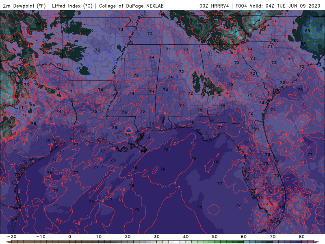Image resolution: width=325 pixels, height=244 pixels.
Task: Click the '70' color scale label
Action: pos(273,237)
